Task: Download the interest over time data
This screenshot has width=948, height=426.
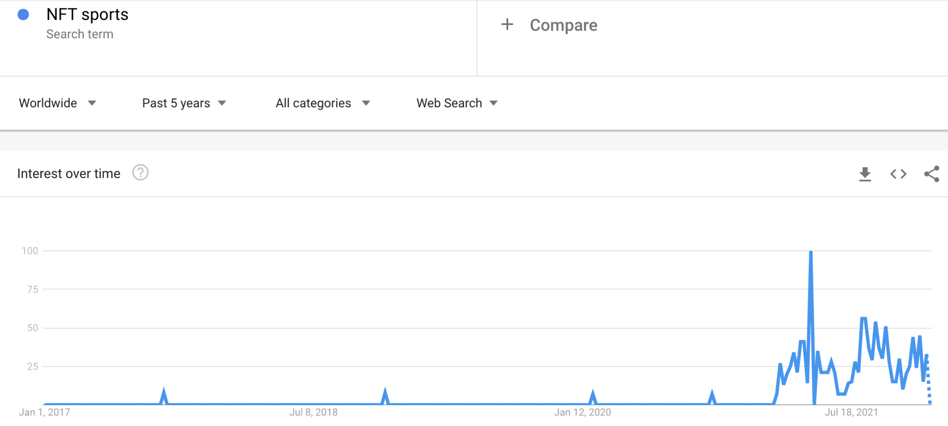Action: click(865, 174)
